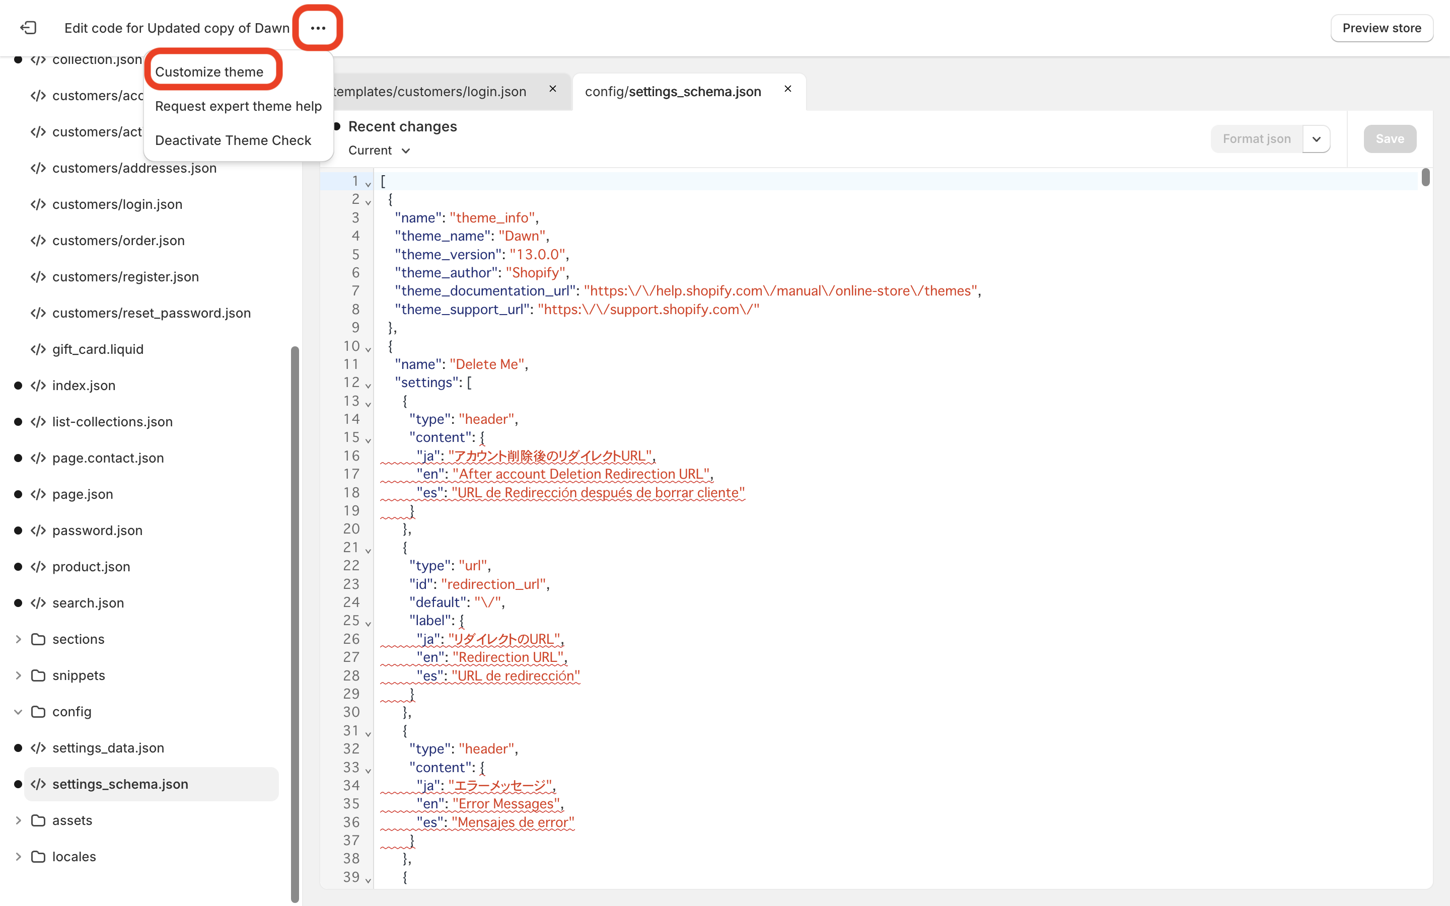Viewport: 1450px width, 906px height.
Task: Close the login.json tab
Action: point(552,89)
